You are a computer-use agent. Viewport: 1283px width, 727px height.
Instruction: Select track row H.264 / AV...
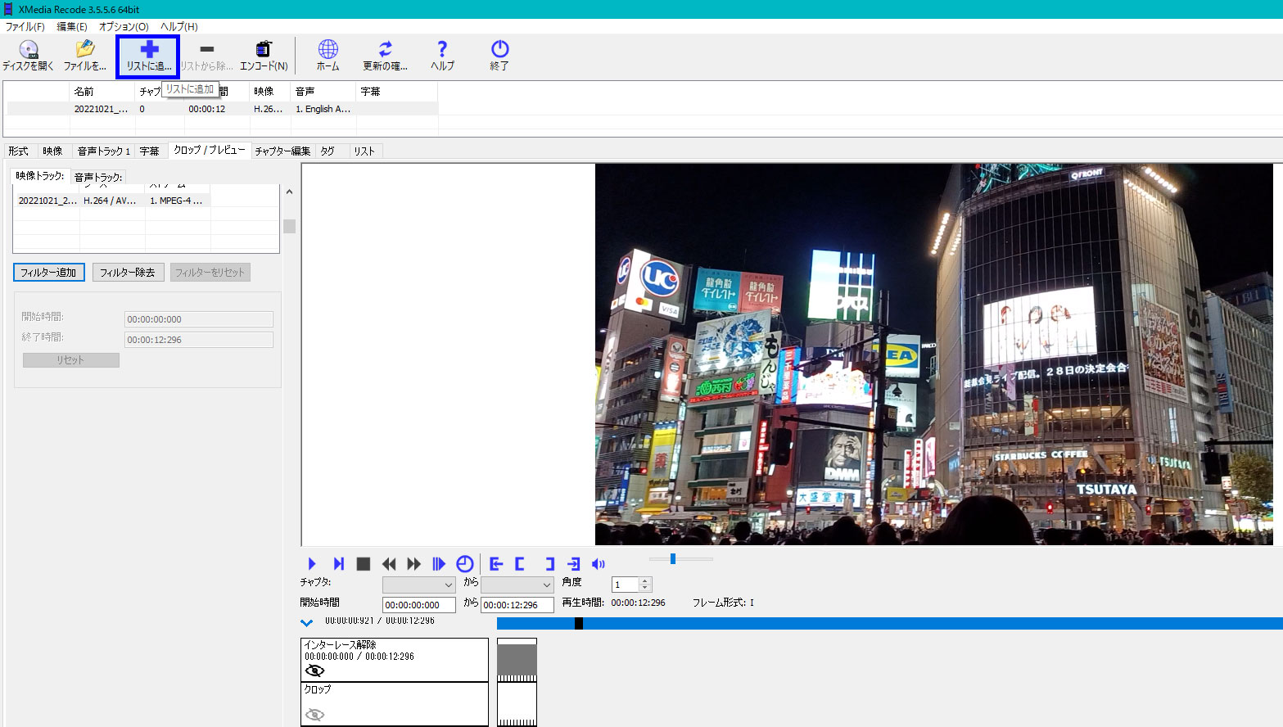112,201
